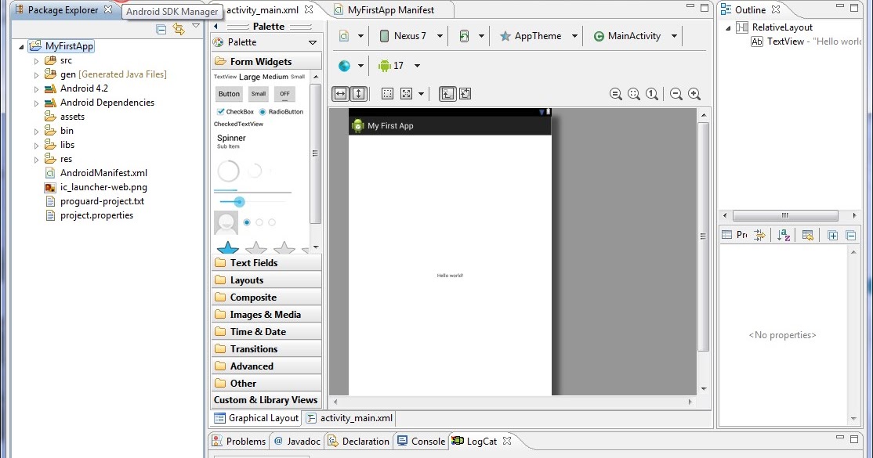Open the Problems view tab
This screenshot has height=458, width=873.
239,442
